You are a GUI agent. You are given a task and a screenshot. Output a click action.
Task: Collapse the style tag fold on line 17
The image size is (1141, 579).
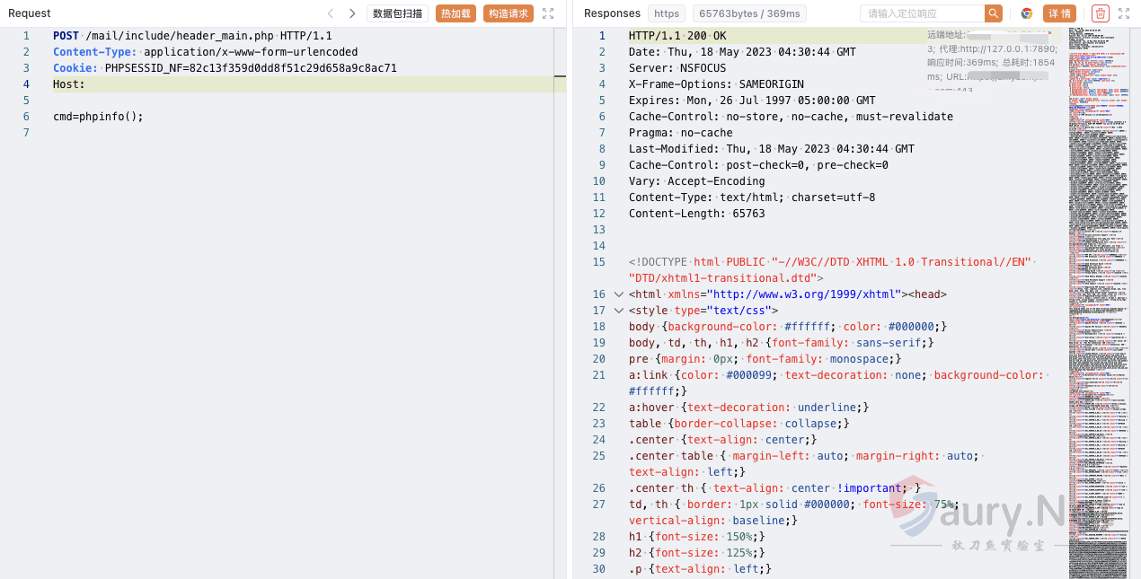618,311
